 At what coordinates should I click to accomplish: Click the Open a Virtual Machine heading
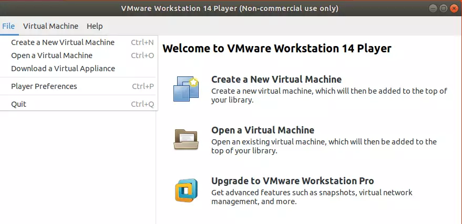(x=263, y=130)
